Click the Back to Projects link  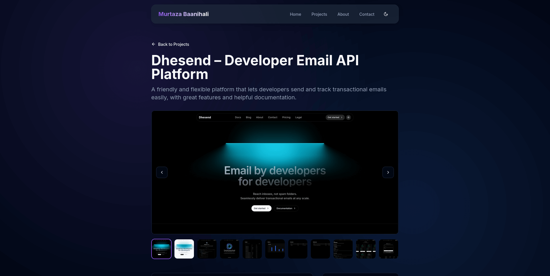point(173,44)
